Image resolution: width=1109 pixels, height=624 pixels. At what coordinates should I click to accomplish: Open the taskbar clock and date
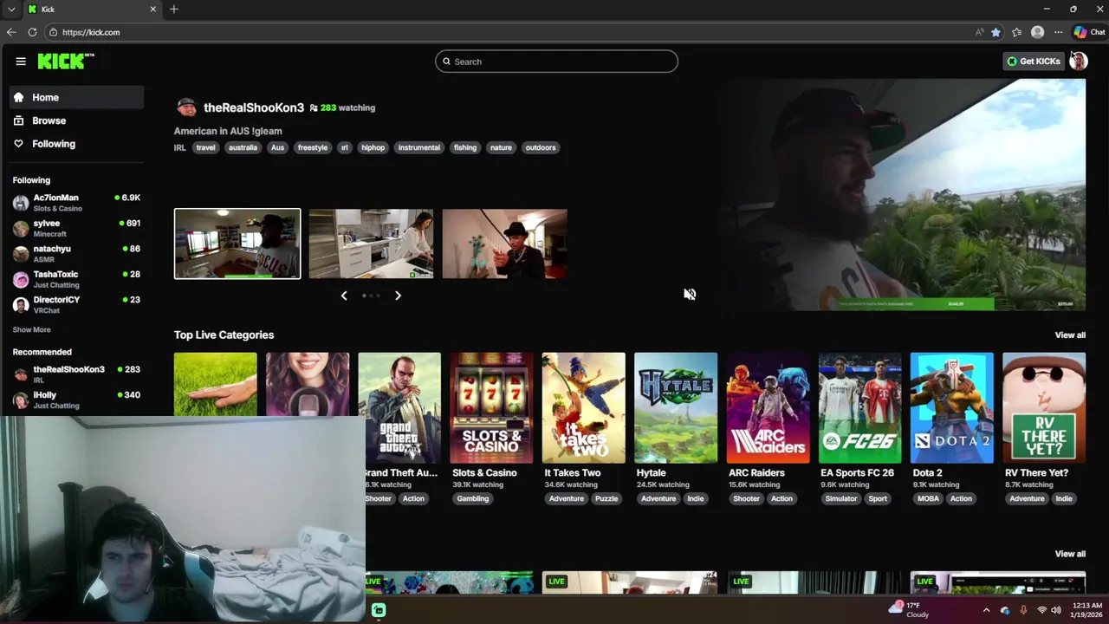point(1087,610)
